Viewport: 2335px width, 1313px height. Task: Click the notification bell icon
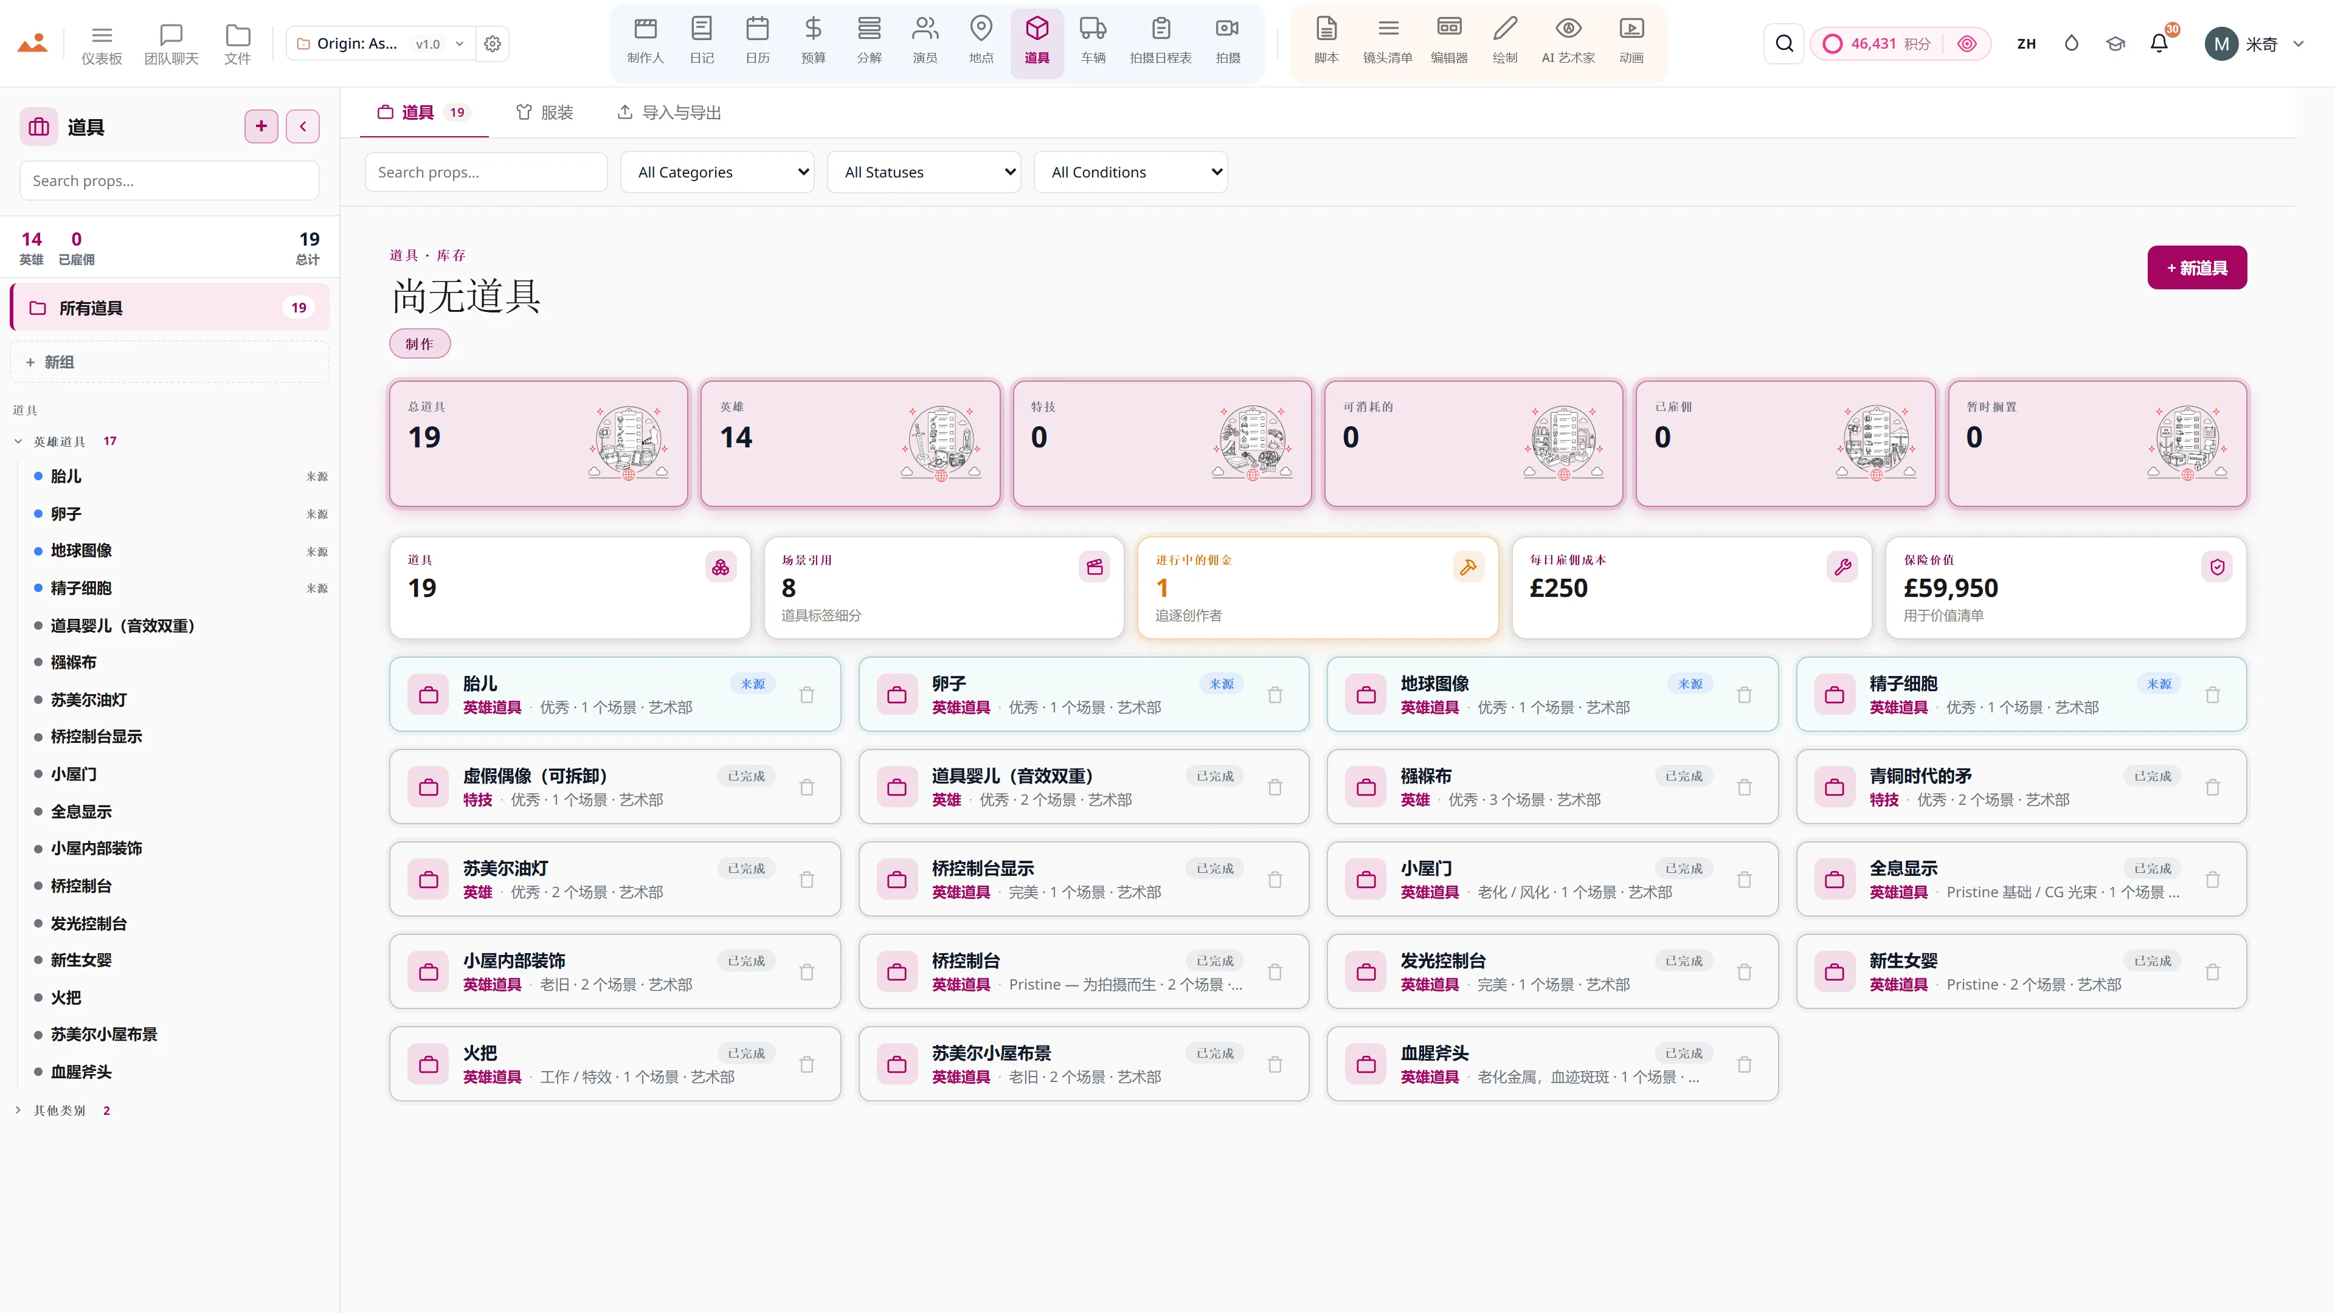(2159, 44)
